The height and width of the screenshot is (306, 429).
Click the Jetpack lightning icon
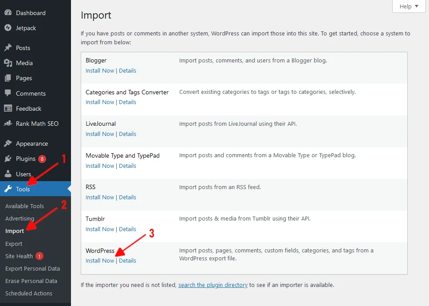coord(8,28)
